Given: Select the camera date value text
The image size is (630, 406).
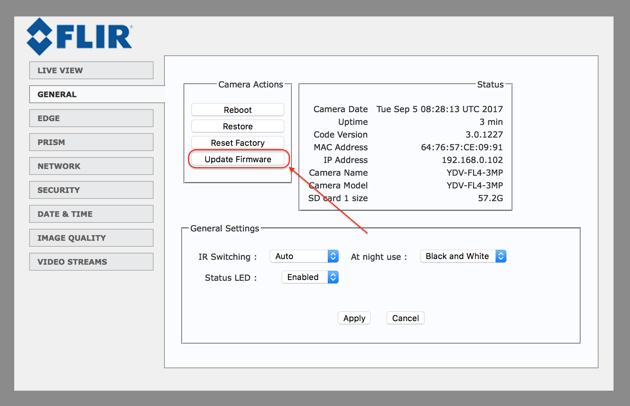Looking at the screenshot, I should pyautogui.click(x=439, y=109).
